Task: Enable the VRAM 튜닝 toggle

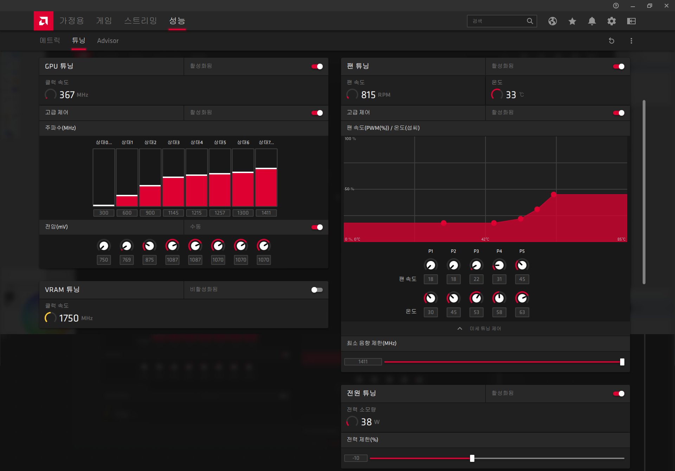Action: (317, 290)
